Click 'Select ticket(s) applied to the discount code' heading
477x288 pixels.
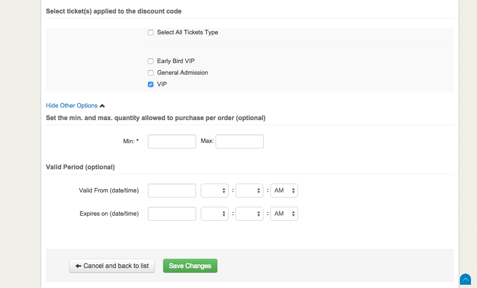(x=114, y=11)
